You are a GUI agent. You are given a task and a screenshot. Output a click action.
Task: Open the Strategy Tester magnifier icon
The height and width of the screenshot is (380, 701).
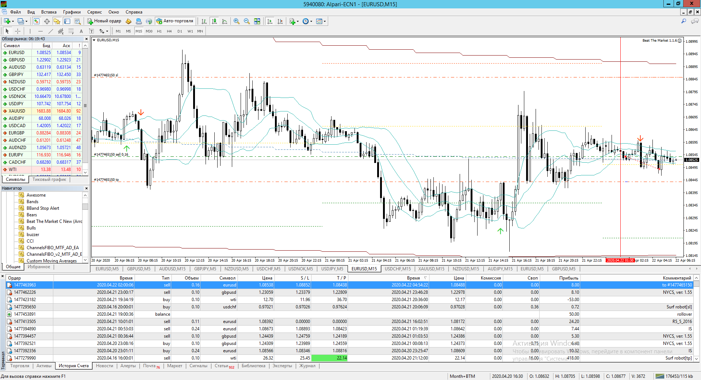tap(77, 21)
